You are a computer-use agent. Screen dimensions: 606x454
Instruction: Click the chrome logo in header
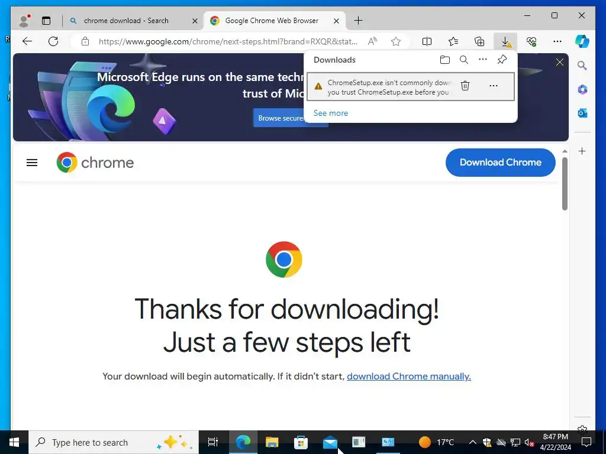[x=95, y=163]
